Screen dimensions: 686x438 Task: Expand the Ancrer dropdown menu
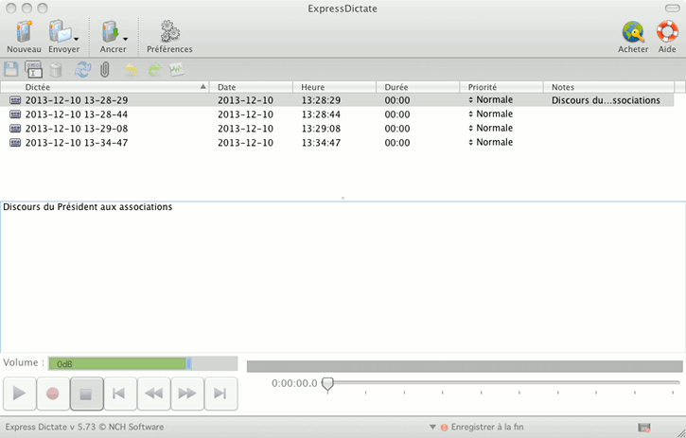(x=125, y=38)
